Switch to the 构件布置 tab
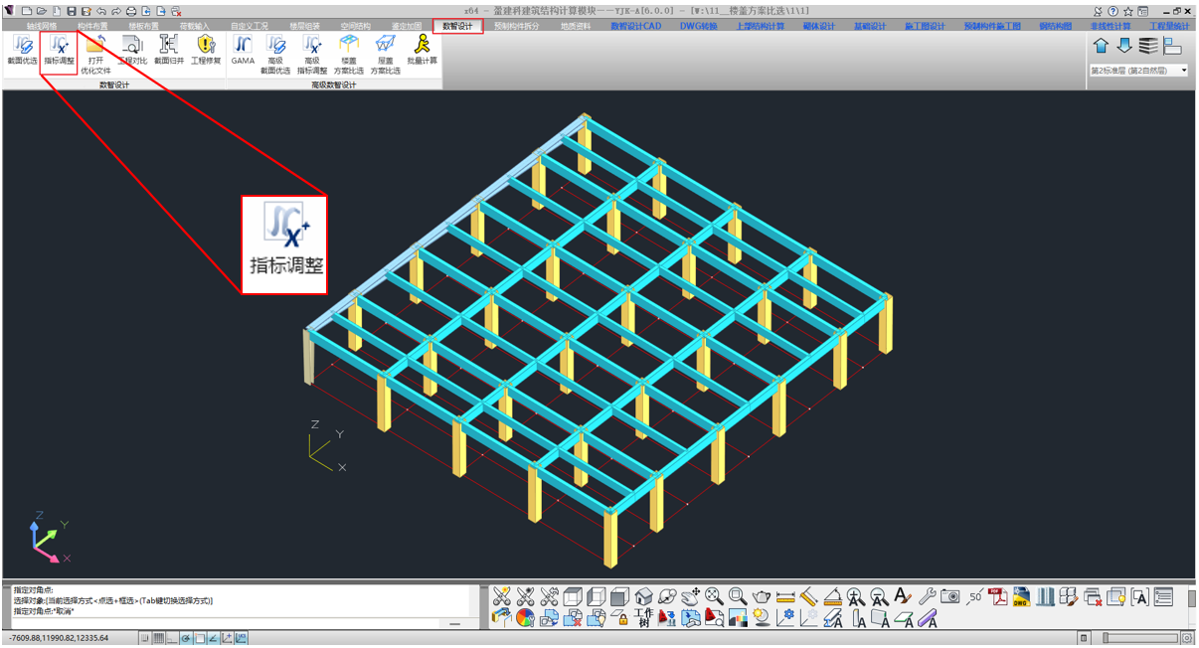Viewport: 1199px width, 648px height. tap(93, 26)
